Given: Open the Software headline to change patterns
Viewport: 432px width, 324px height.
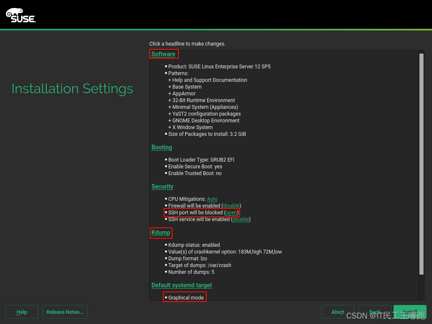Looking at the screenshot, I should 164,54.
